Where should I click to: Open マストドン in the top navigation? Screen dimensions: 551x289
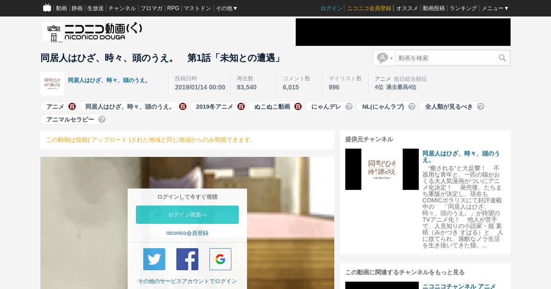coord(197,8)
